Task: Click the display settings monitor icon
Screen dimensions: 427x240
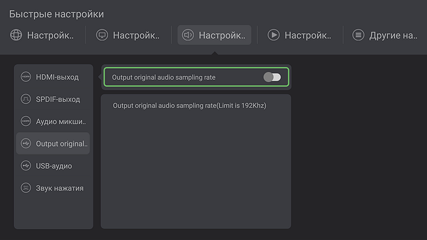Action: point(102,35)
